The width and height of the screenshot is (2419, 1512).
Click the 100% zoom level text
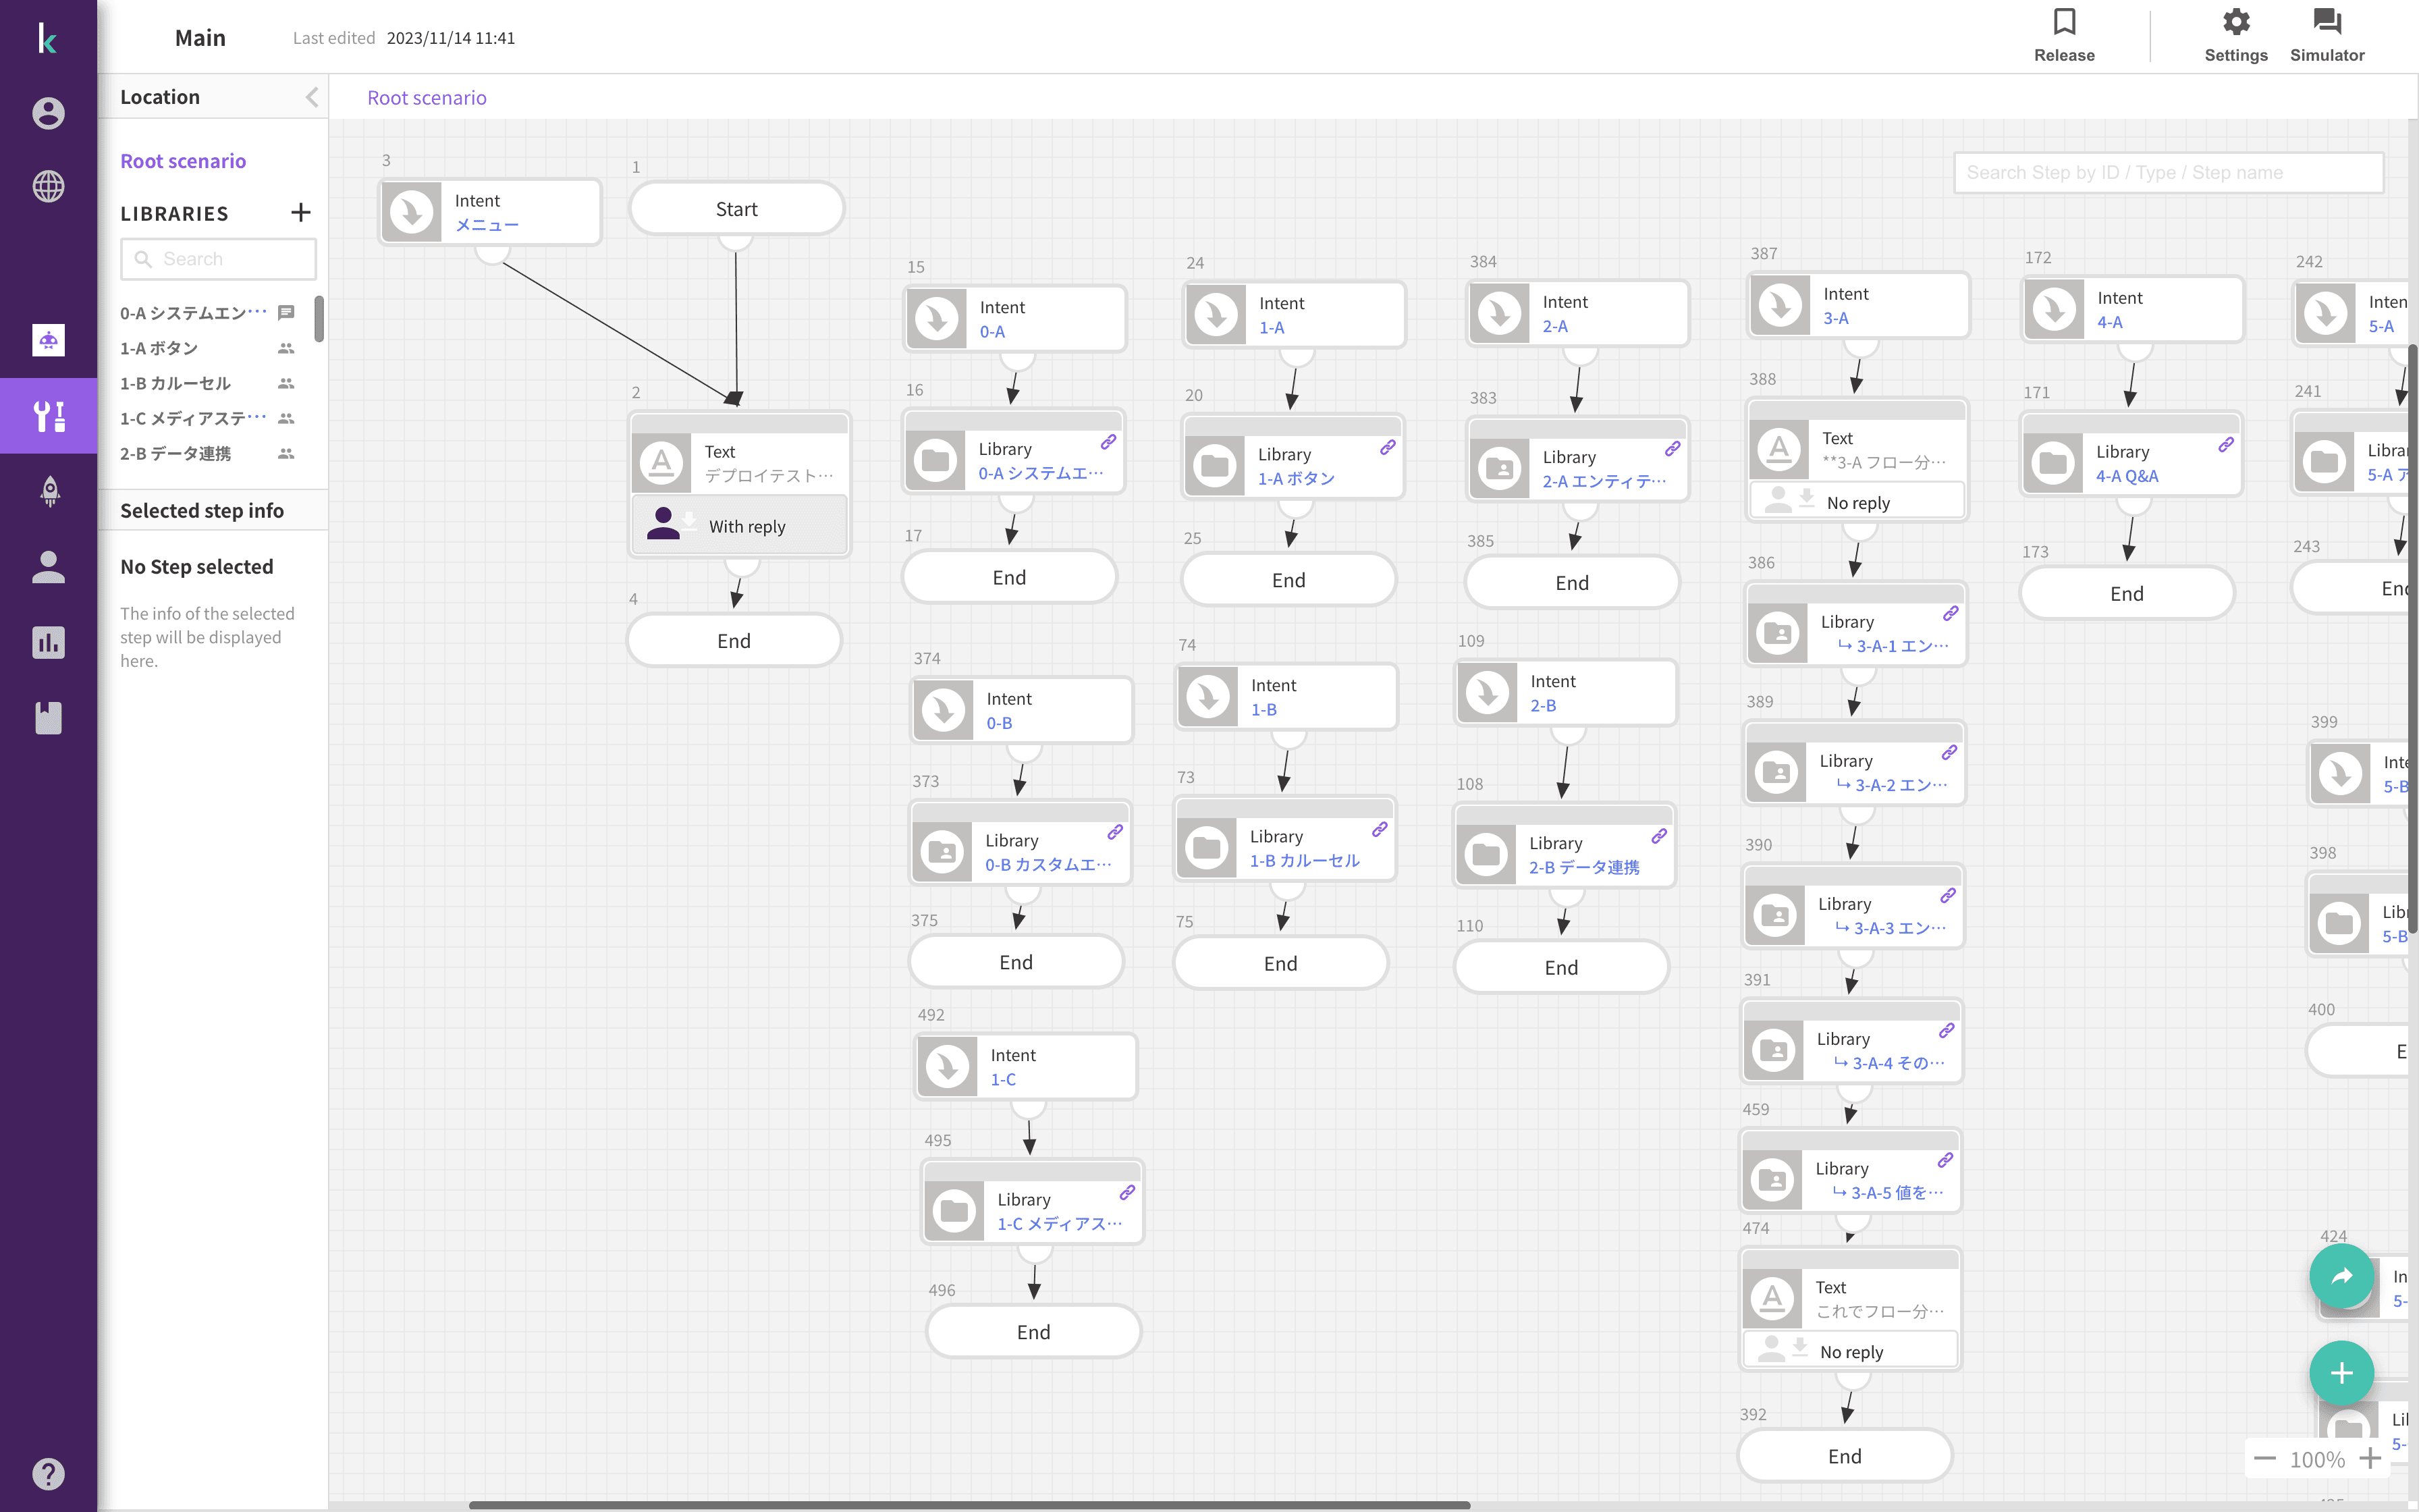click(2317, 1459)
